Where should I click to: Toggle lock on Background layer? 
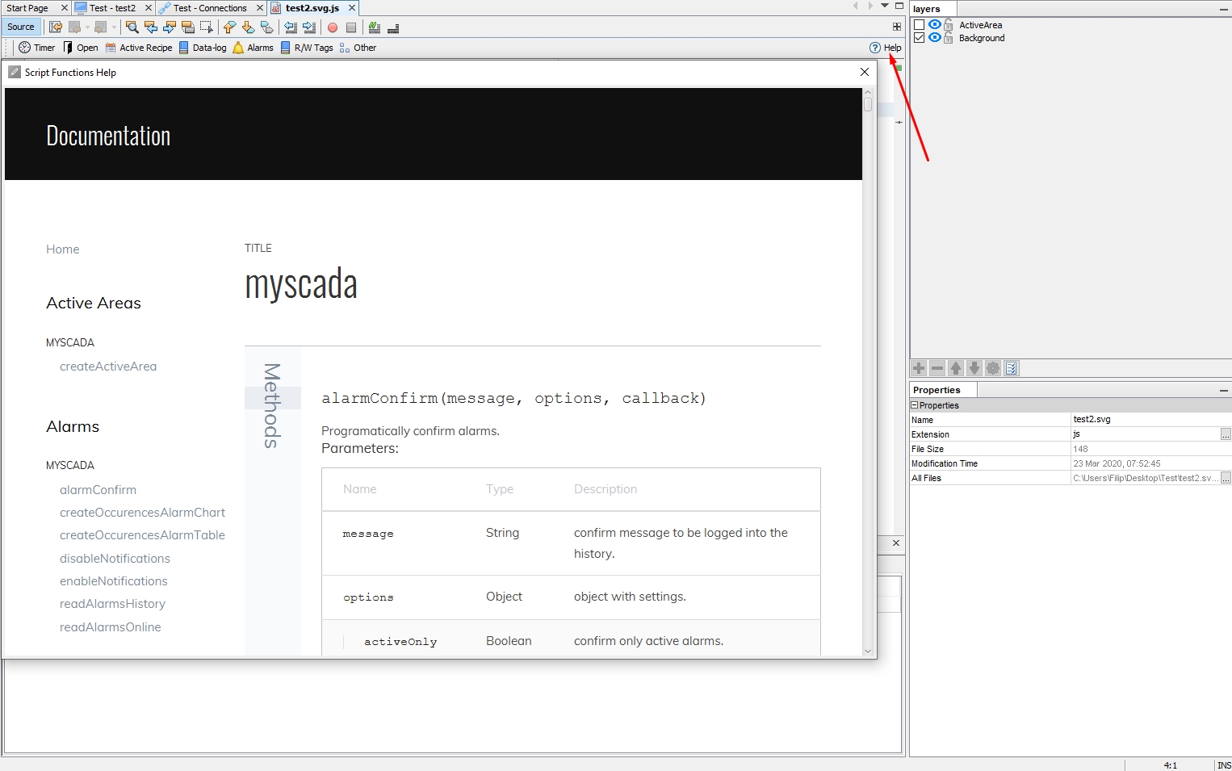[949, 38]
